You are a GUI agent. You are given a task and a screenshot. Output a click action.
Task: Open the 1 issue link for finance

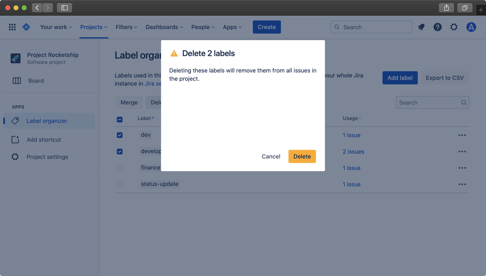point(352,168)
